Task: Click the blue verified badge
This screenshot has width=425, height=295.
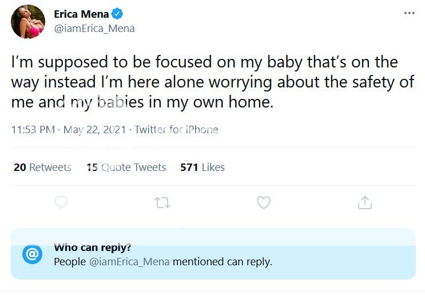Action: click(117, 14)
